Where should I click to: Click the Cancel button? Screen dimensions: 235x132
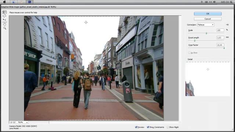click(x=207, y=19)
